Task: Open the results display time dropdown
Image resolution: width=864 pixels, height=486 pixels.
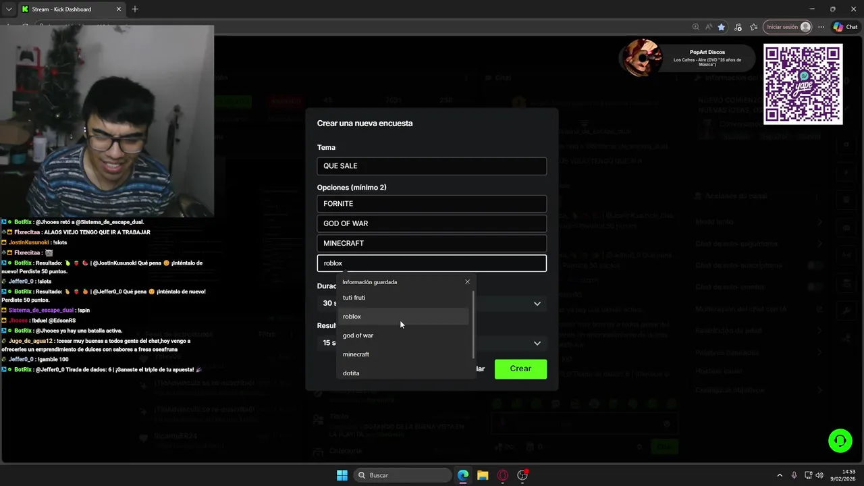Action: click(x=537, y=343)
